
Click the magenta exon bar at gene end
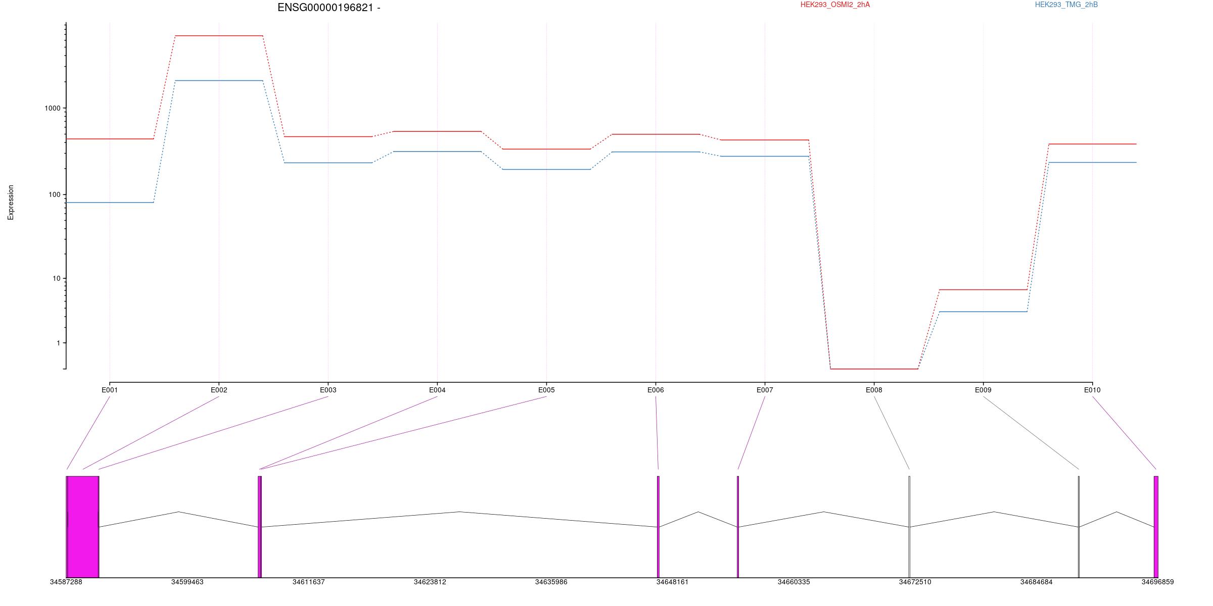[x=1156, y=527]
